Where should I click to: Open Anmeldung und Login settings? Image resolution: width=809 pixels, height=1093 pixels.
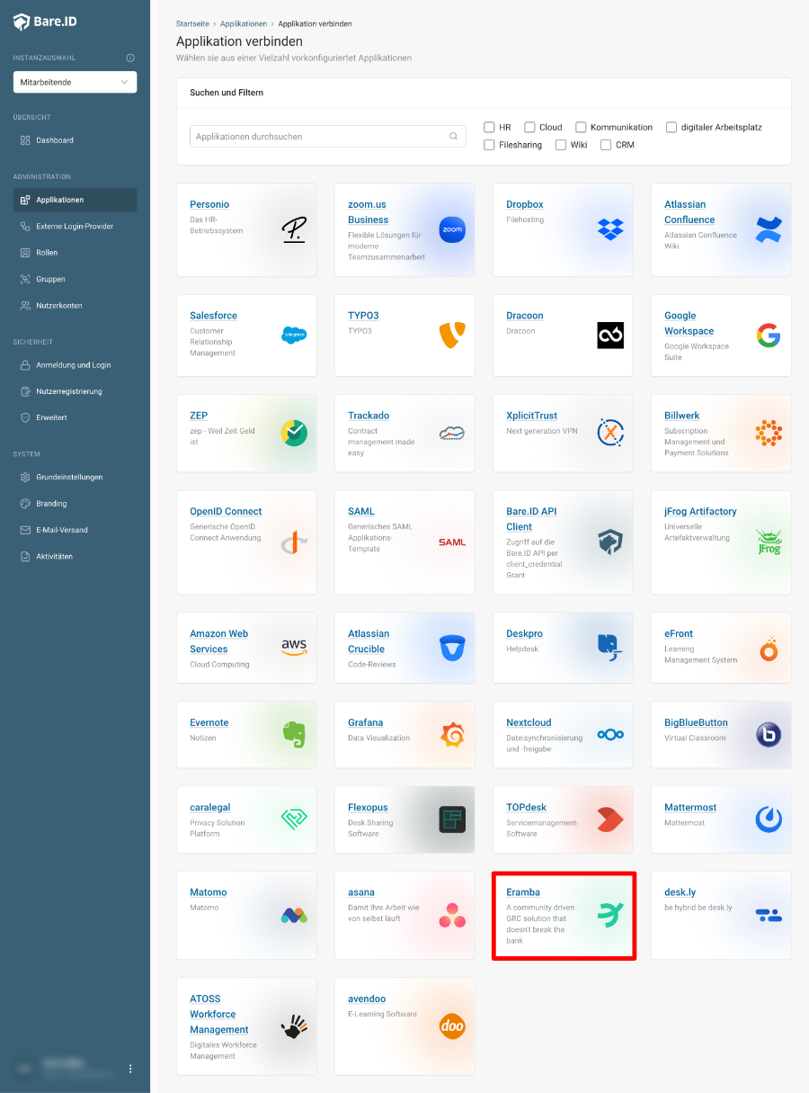pos(76,365)
